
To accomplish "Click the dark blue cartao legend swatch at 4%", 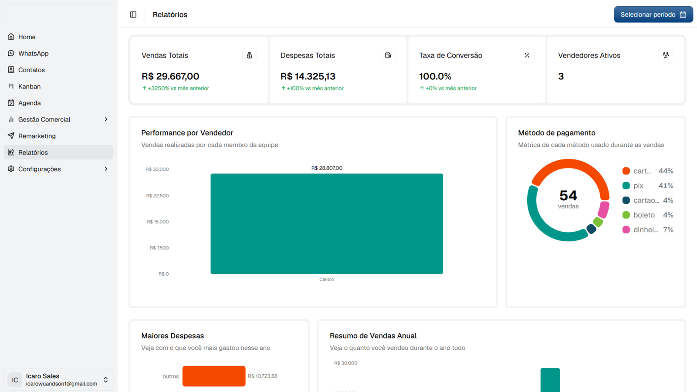I will click(x=626, y=200).
